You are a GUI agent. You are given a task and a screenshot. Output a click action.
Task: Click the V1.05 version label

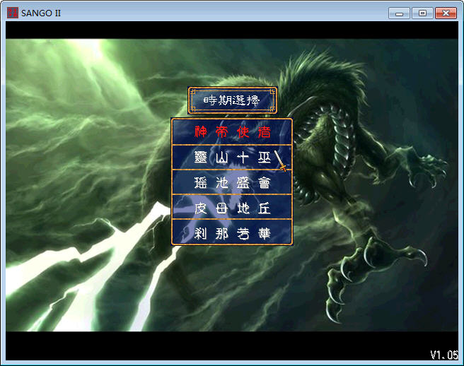(444, 355)
